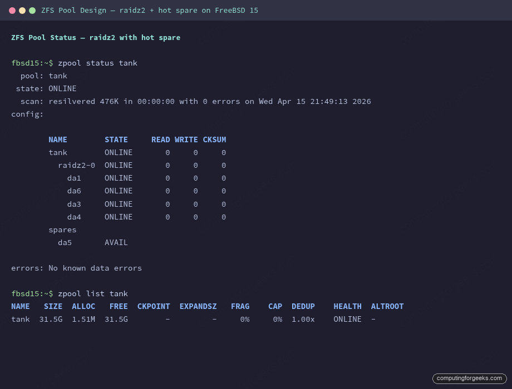Click the 0% FRAG value
This screenshot has width=512, height=389.
tap(244, 319)
